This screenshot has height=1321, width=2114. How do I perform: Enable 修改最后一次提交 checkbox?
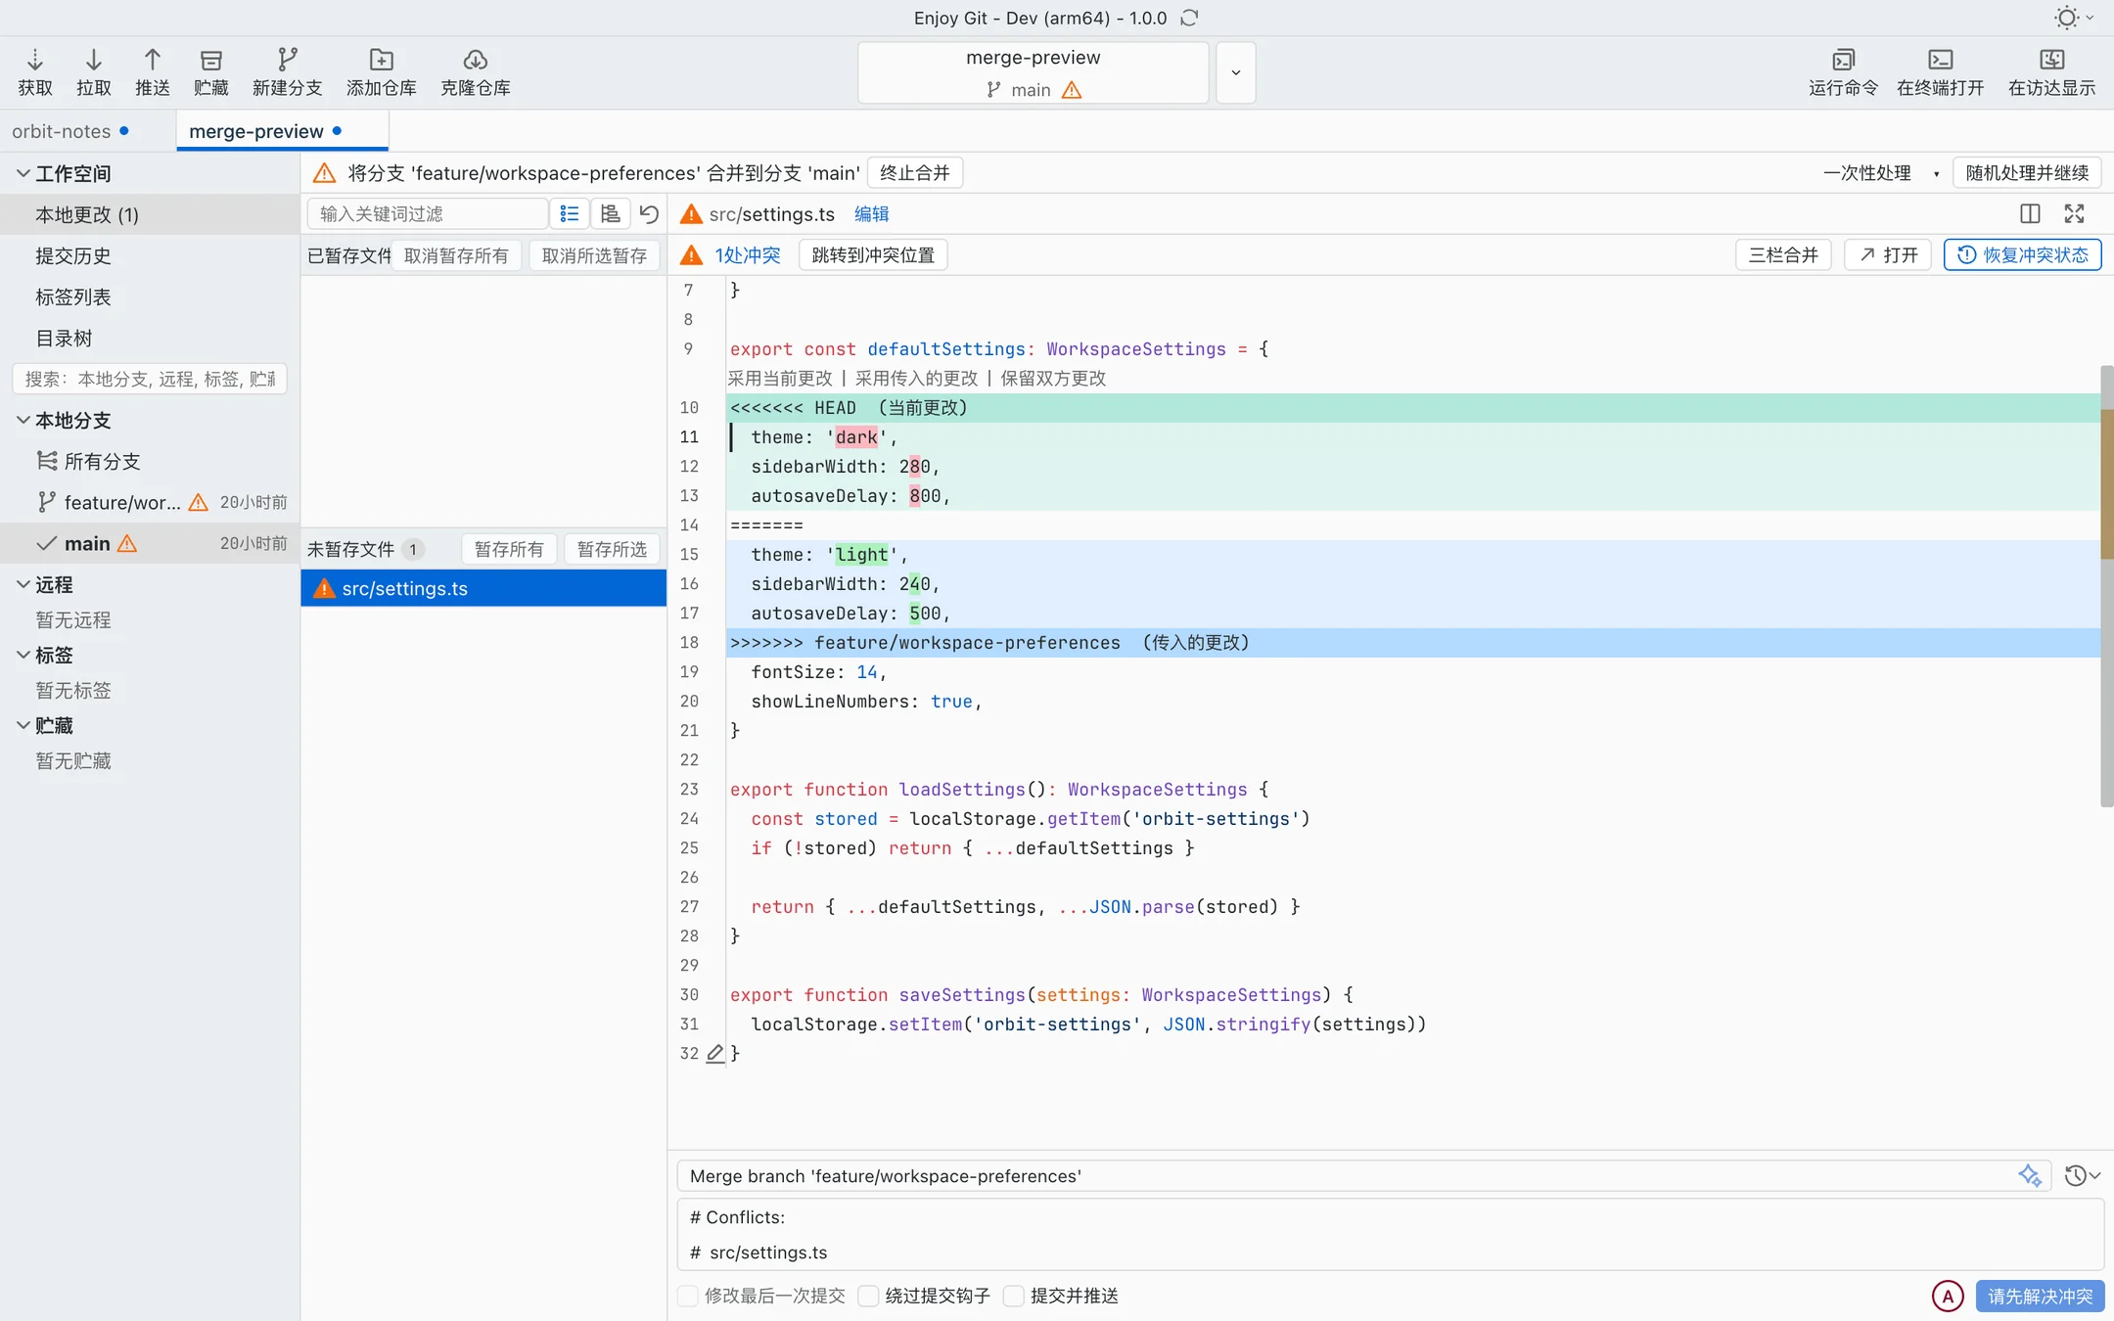688,1296
